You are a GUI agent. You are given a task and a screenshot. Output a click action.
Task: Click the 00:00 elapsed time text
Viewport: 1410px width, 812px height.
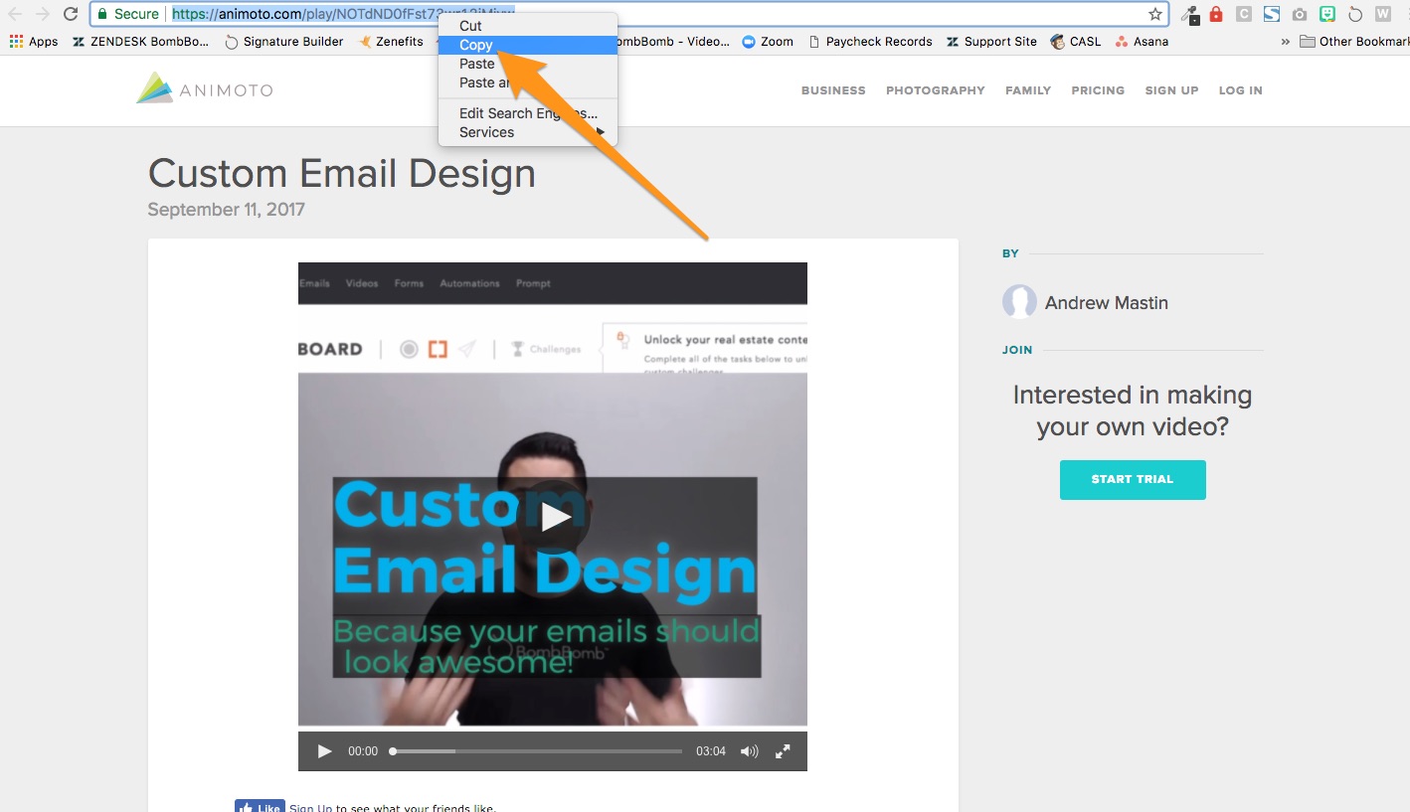[363, 751]
